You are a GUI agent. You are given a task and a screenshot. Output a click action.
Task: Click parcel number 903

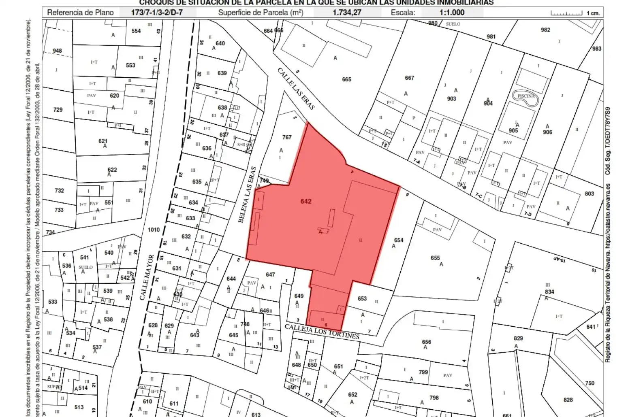point(451,98)
